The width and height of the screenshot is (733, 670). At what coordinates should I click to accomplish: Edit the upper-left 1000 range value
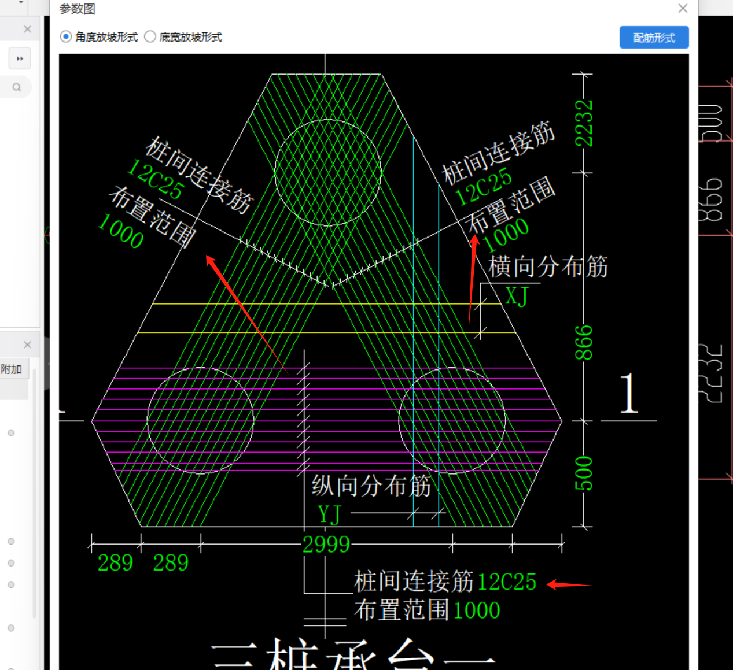(x=121, y=231)
